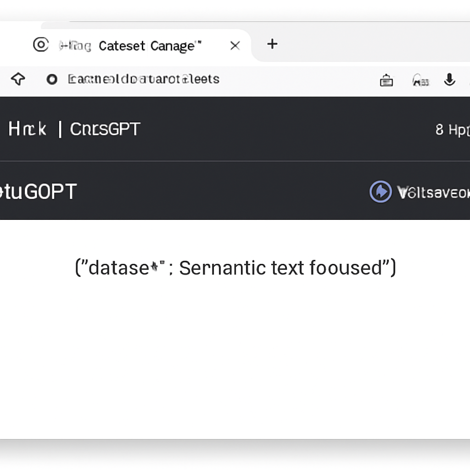Click the download arrow toolbar icon
This screenshot has width=470, height=470.
449,79
